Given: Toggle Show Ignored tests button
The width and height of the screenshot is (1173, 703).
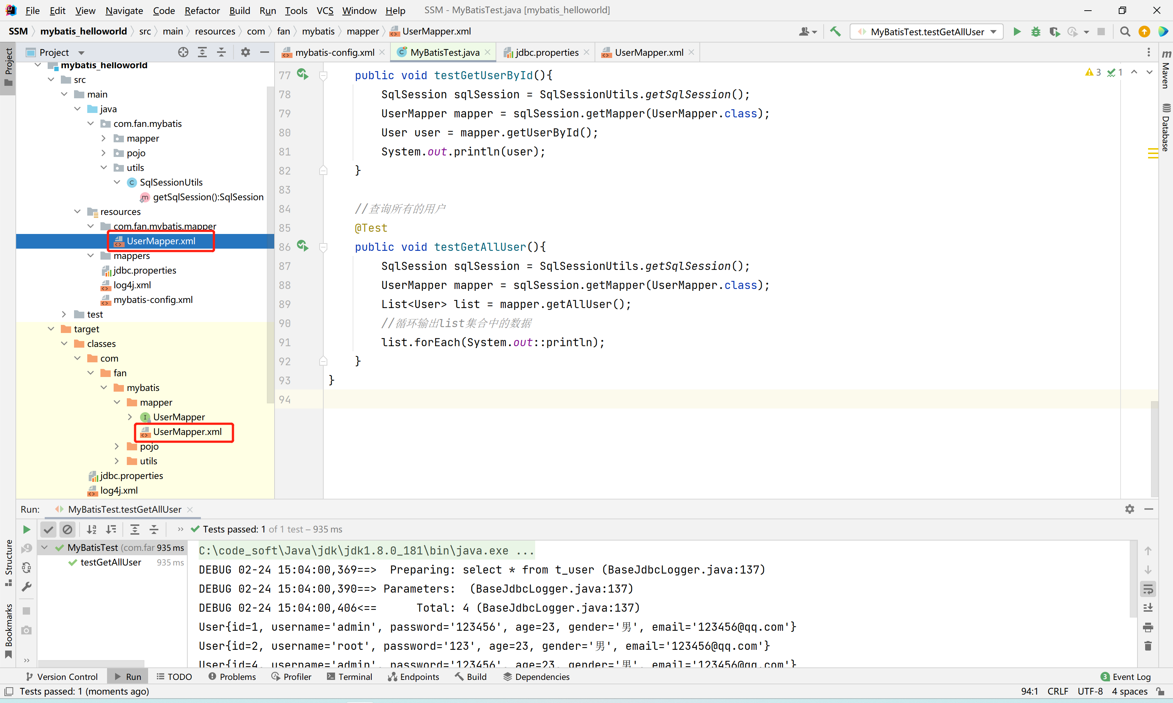Looking at the screenshot, I should click(x=68, y=529).
